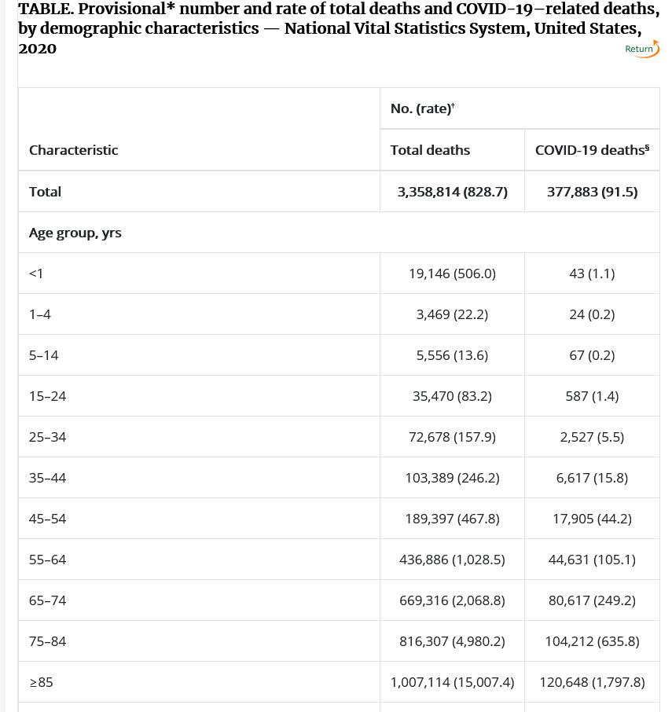The image size is (672, 712).
Task: Click the 1–4 age group label
Action: pos(40,314)
